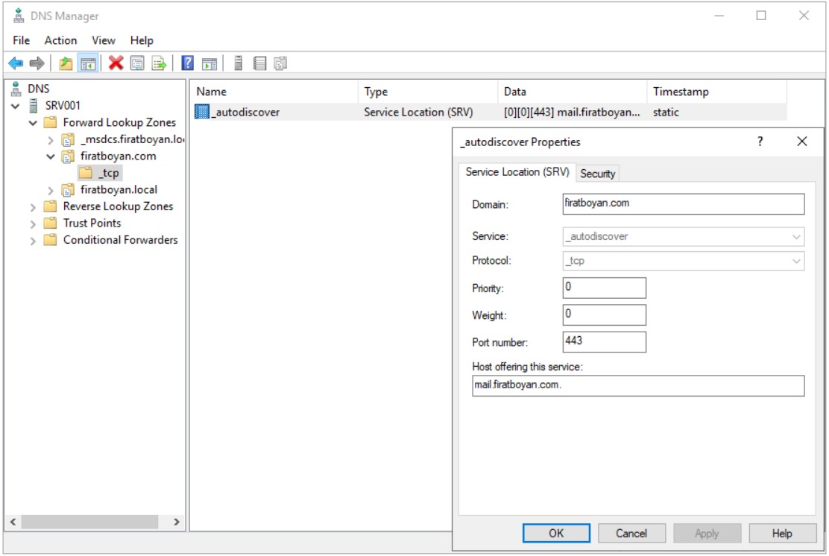Open the File menu
Screen dimensions: 829x556
click(21, 40)
